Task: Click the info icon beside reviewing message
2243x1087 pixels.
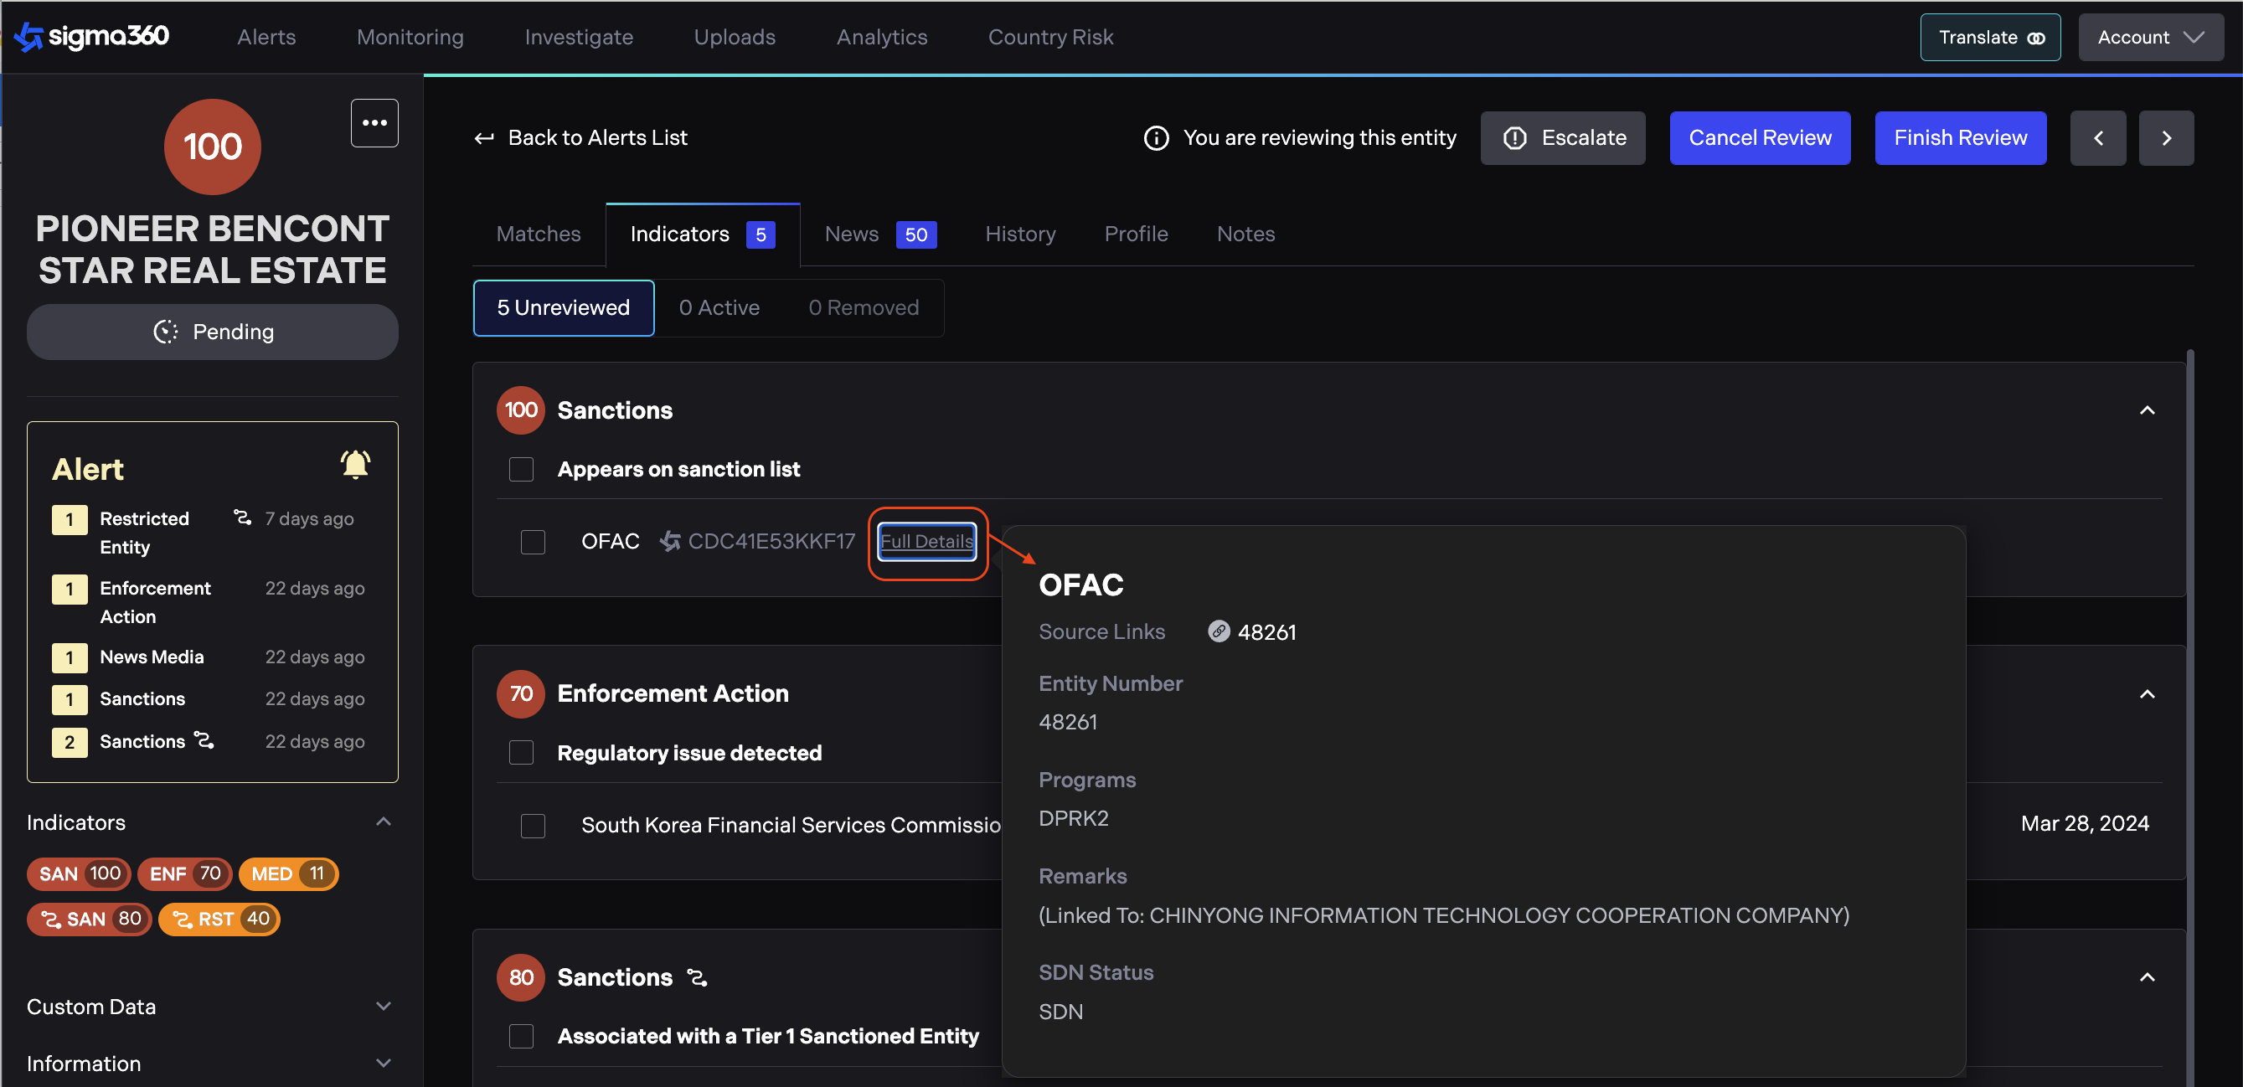Action: point(1156,137)
